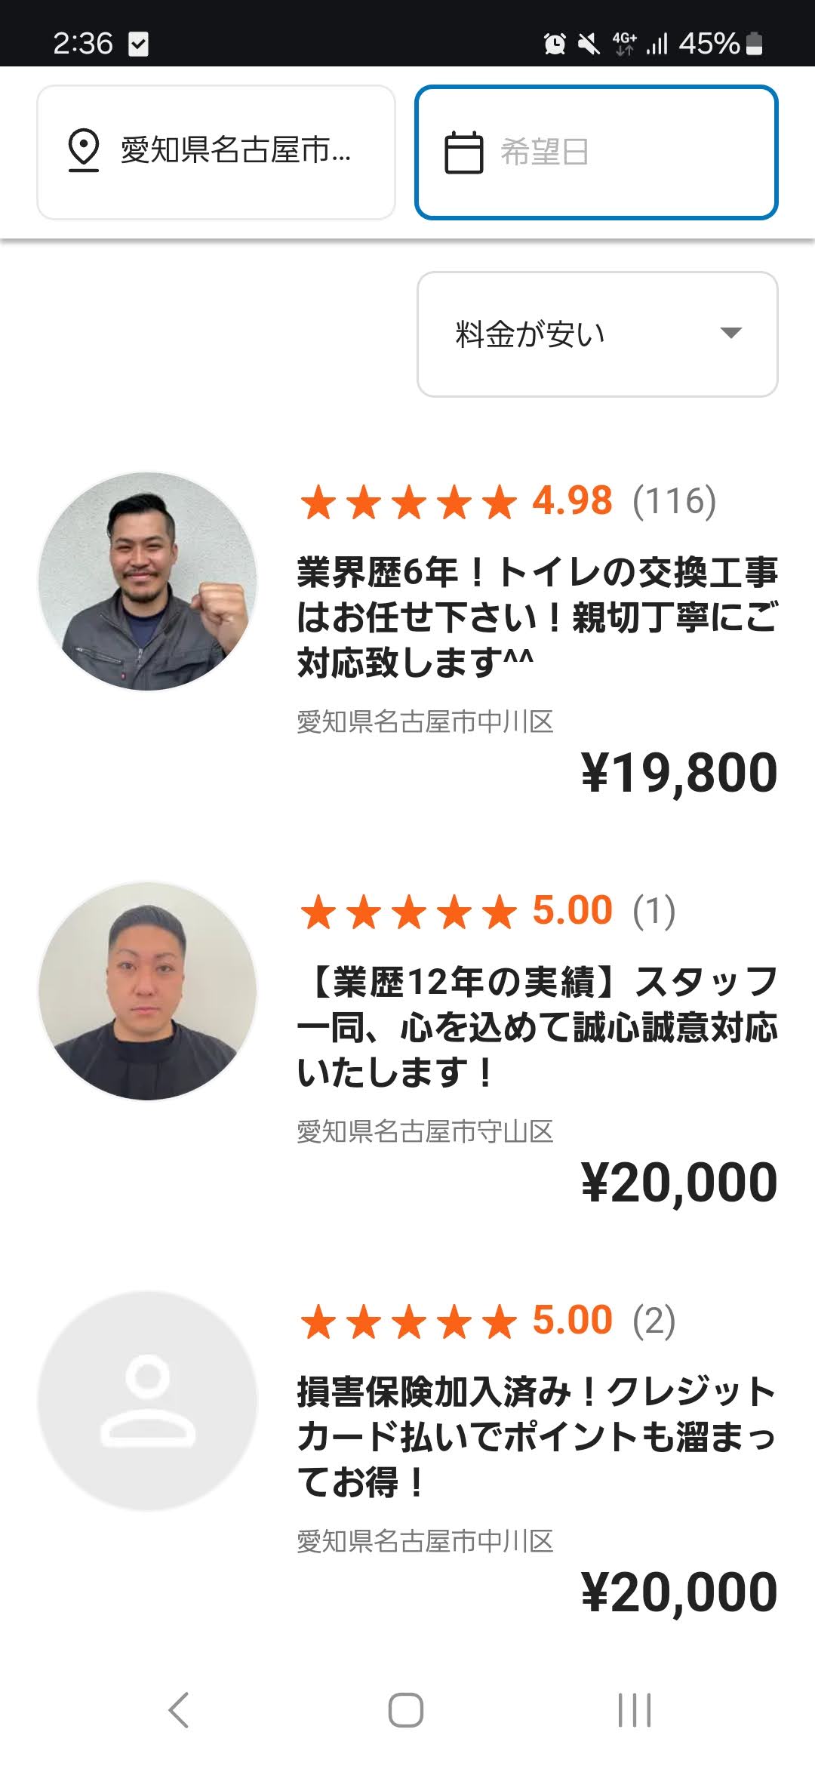The height and width of the screenshot is (1766, 815).
Task: Tap the default gray avatar placeholder
Action: (x=148, y=1401)
